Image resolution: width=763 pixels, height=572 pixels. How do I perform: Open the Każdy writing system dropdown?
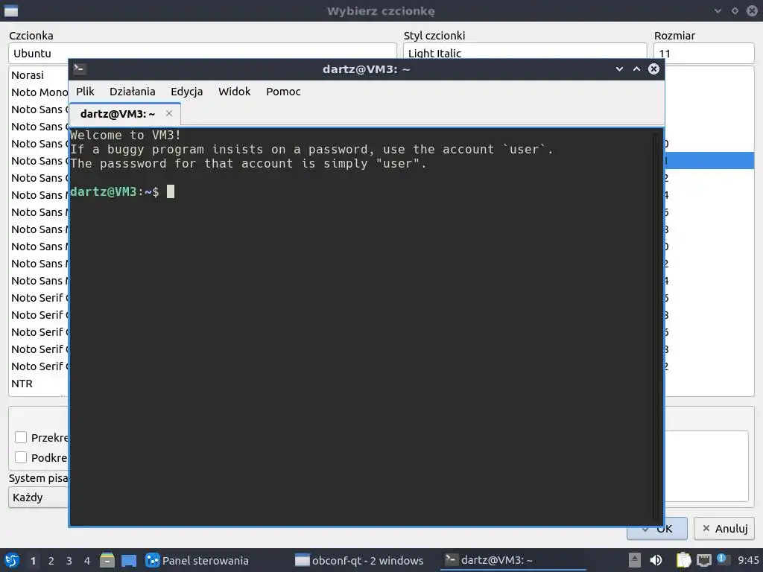click(39, 498)
